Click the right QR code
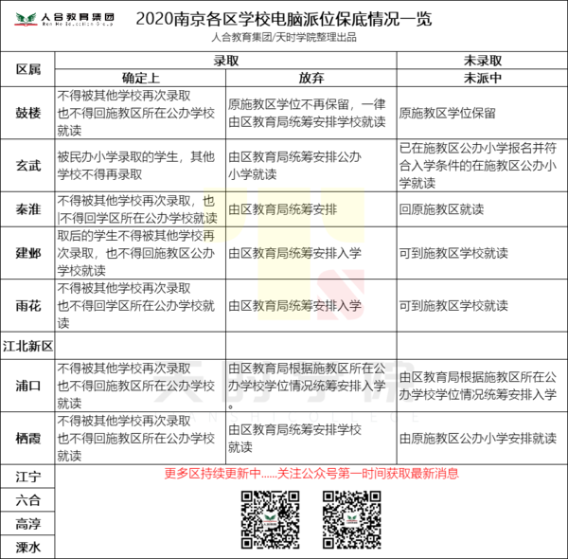The width and height of the screenshot is (568, 559). (x=352, y=519)
